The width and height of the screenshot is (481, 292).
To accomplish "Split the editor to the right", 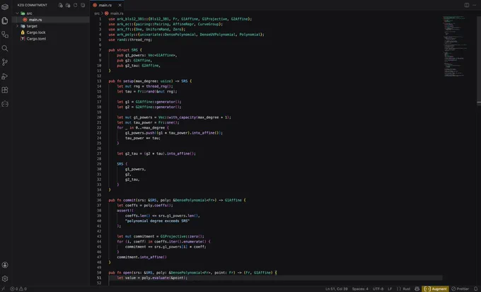I will tap(467, 5).
